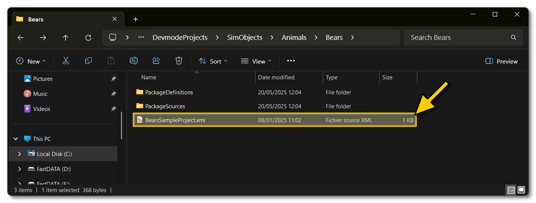Open the New item menu

coord(31,61)
